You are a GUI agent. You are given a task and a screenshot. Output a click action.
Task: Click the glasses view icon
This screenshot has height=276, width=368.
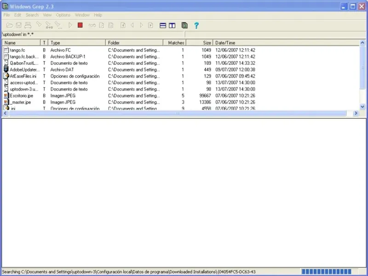pos(92,25)
